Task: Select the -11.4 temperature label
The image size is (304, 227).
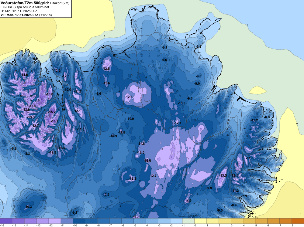Action: click(61, 148)
